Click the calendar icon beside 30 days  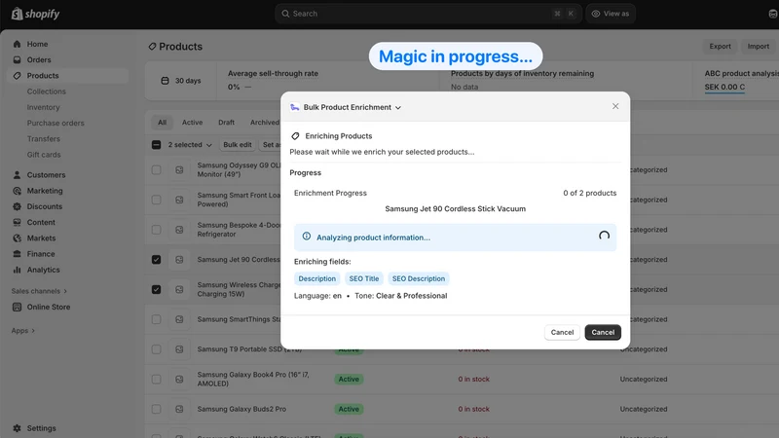pyautogui.click(x=165, y=81)
